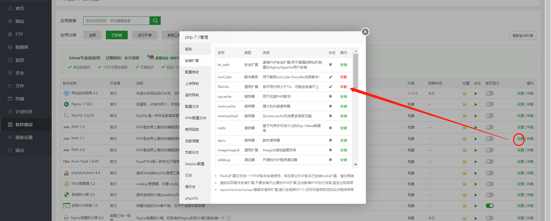Install the redis extension
The image size is (551, 221).
(x=344, y=128)
